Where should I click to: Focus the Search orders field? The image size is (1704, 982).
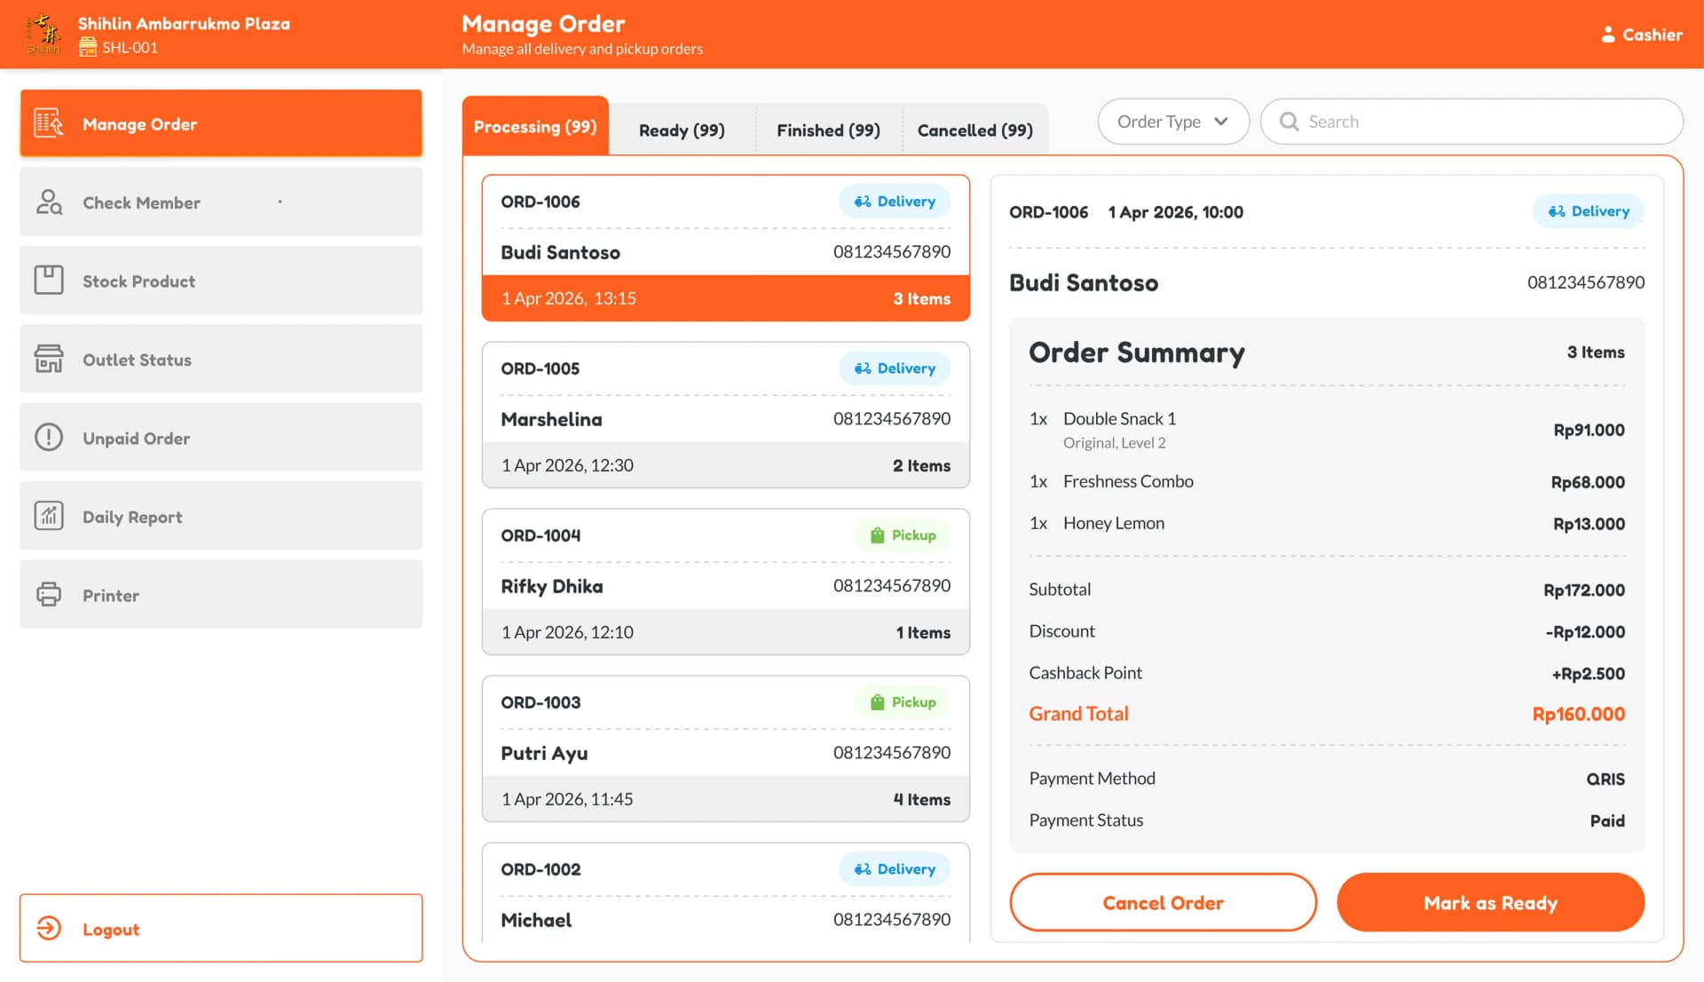[1471, 122]
